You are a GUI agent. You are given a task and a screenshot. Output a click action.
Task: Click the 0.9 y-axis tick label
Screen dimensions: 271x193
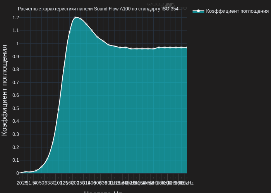[15, 57]
